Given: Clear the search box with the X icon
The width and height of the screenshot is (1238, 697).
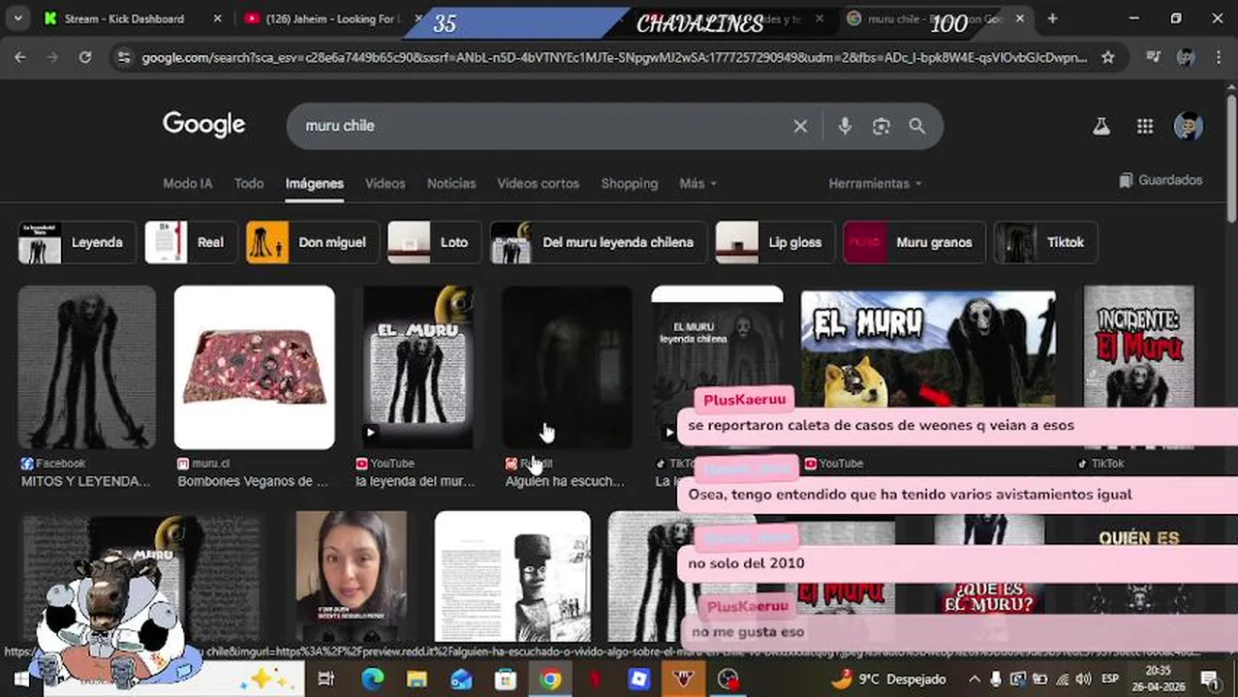Looking at the screenshot, I should coord(800,126).
